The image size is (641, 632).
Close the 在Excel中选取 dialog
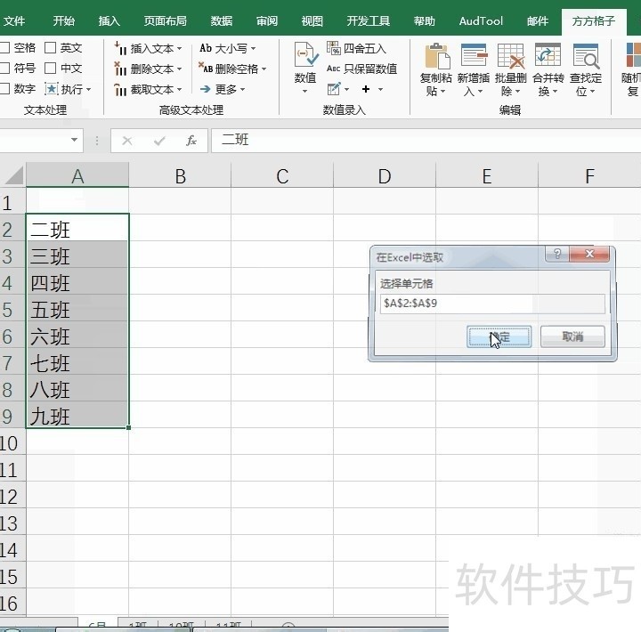589,254
